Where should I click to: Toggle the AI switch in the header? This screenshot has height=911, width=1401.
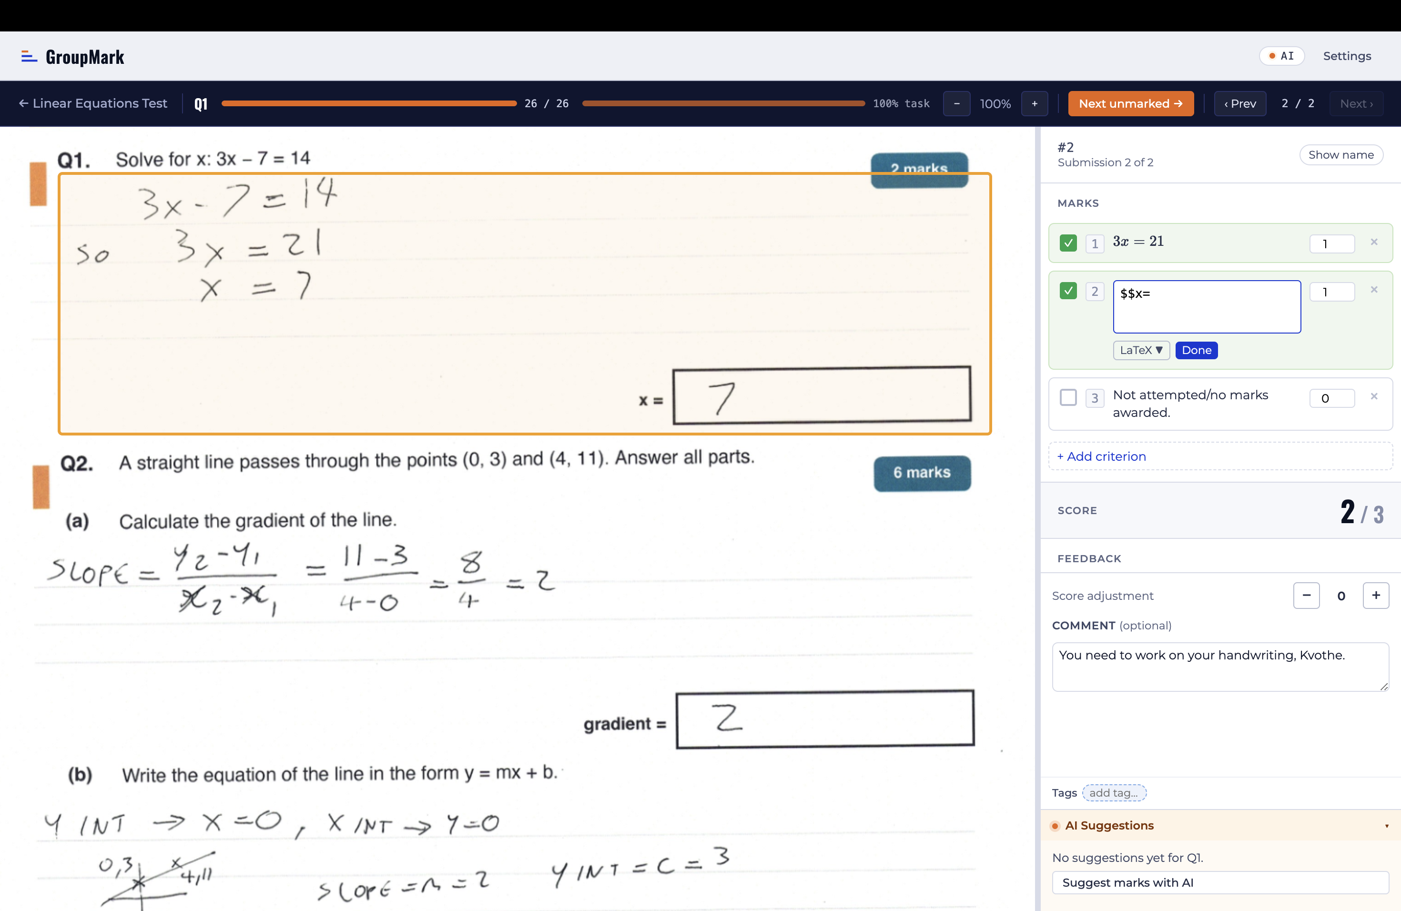tap(1282, 56)
